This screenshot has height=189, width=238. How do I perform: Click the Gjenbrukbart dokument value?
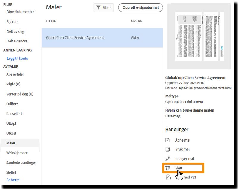click(x=184, y=102)
